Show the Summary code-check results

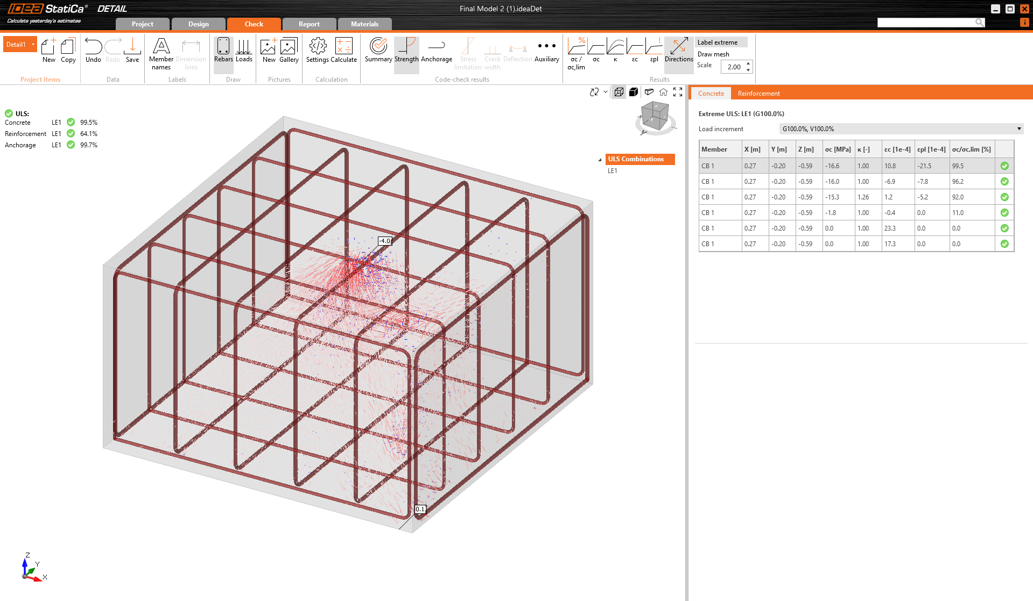pyautogui.click(x=378, y=51)
